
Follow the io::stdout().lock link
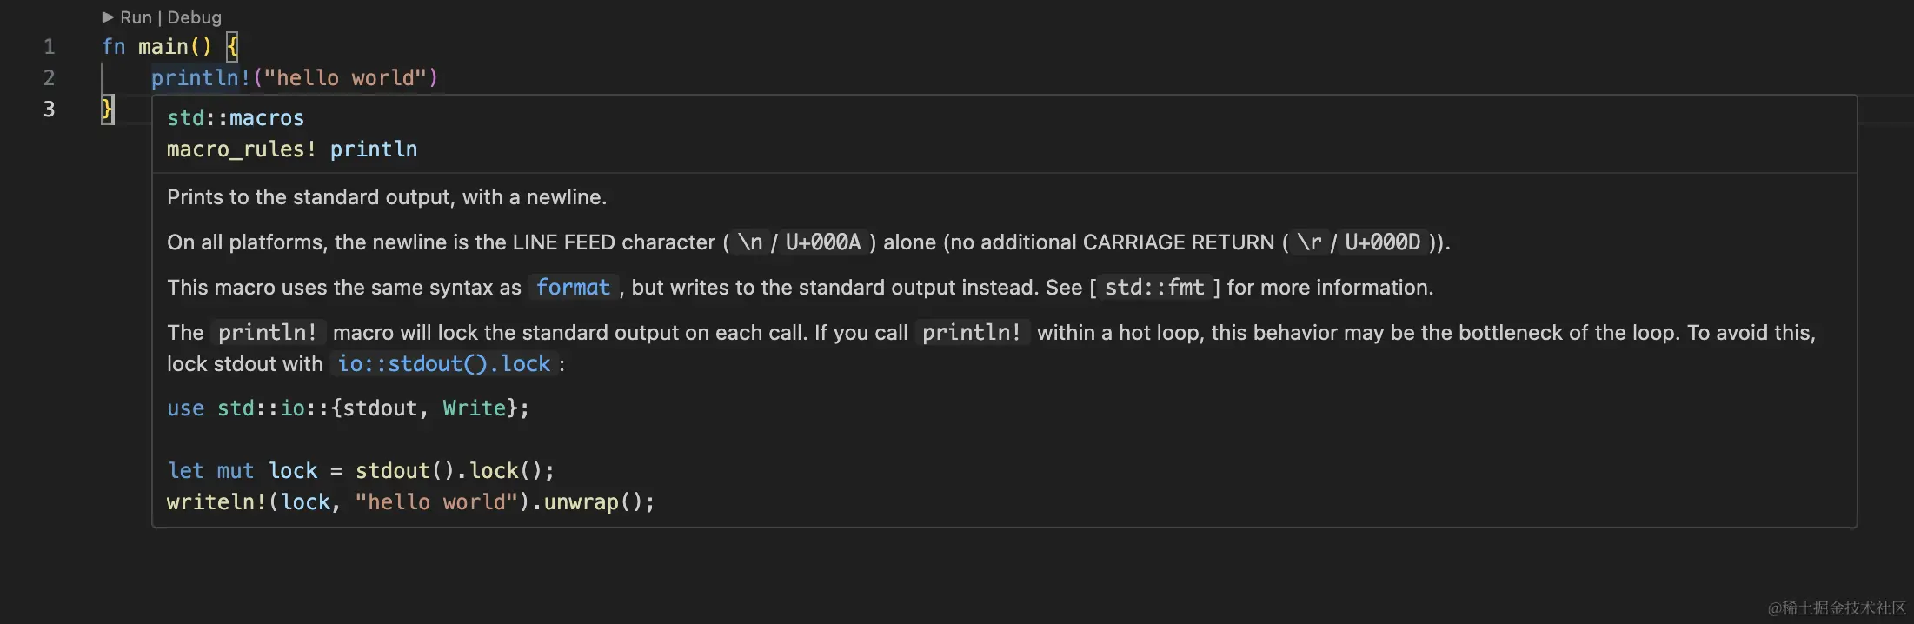(x=443, y=364)
